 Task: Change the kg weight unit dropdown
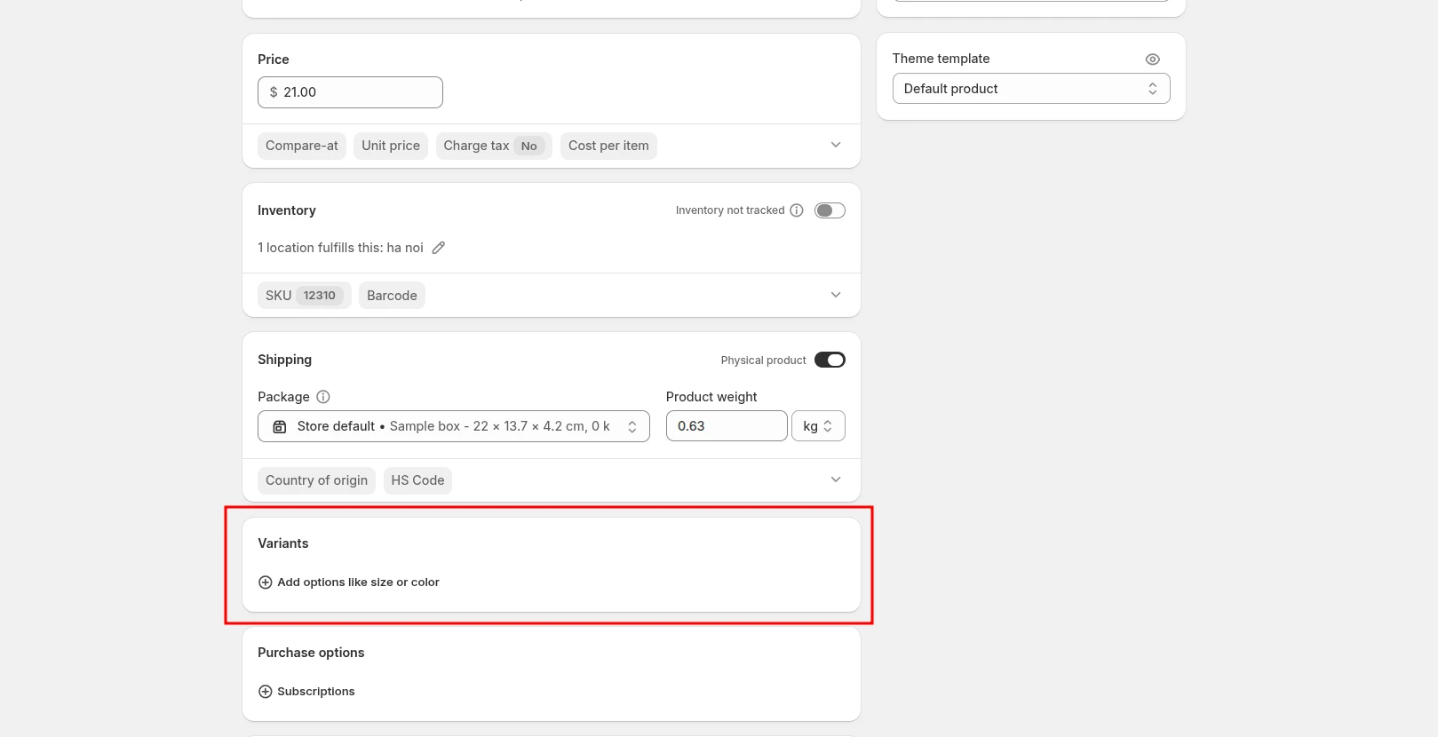[x=818, y=426]
